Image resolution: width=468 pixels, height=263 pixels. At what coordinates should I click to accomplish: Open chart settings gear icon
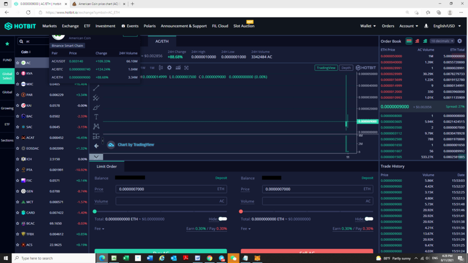[x=169, y=68]
